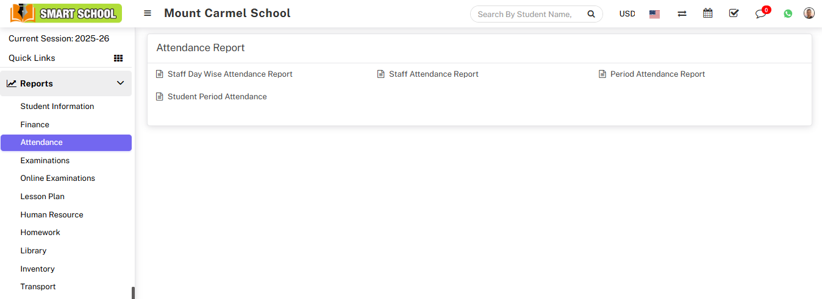The width and height of the screenshot is (822, 299).
Task: Click the hamburger menu toggle icon
Action: click(148, 13)
